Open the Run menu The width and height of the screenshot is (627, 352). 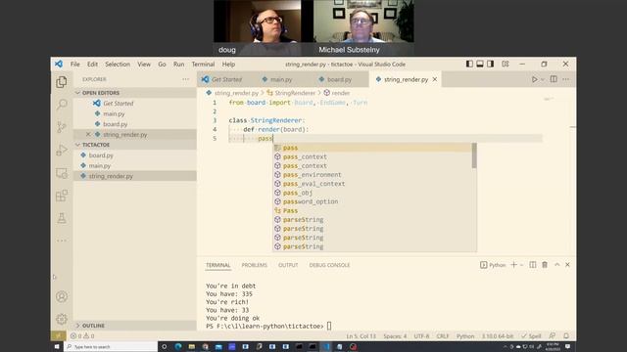[x=178, y=64]
